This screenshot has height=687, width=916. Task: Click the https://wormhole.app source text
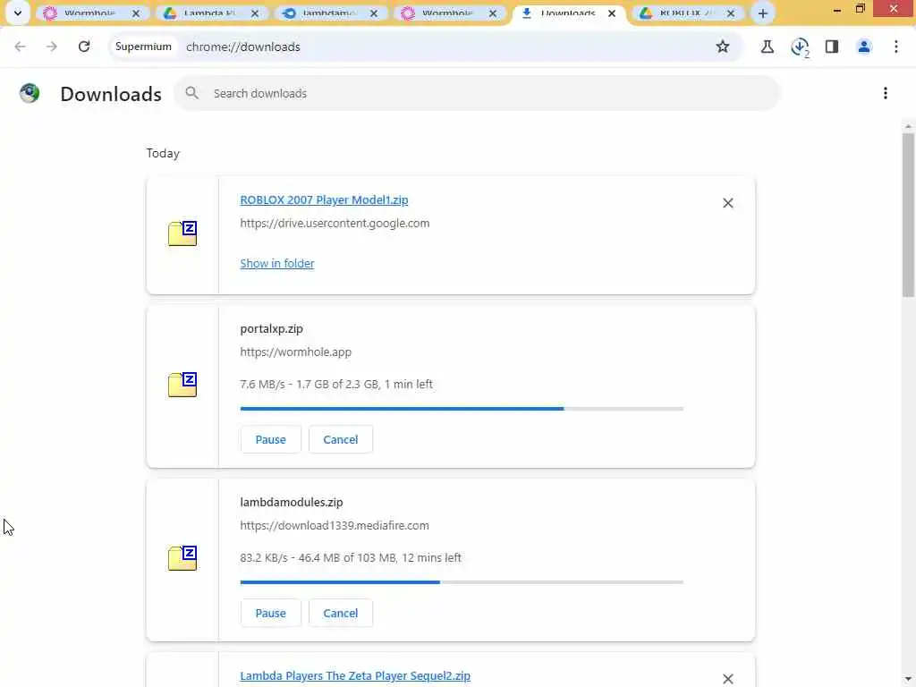[x=295, y=352]
